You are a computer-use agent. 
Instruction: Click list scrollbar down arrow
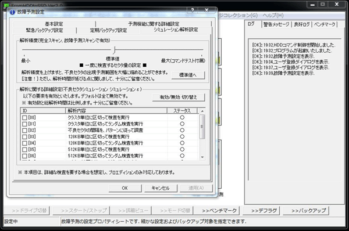coord(202,157)
